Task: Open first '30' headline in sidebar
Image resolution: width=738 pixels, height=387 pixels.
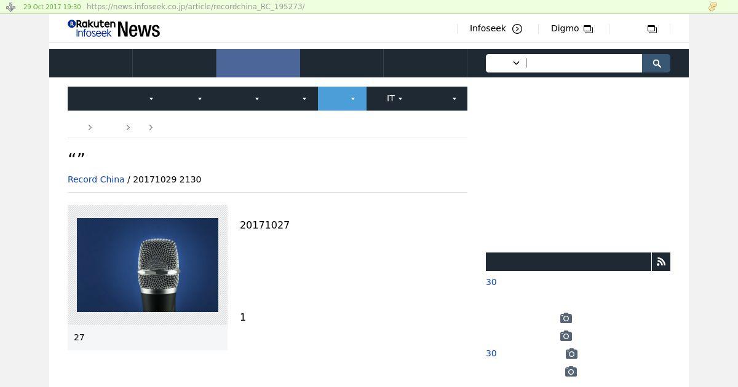Action: (491, 282)
